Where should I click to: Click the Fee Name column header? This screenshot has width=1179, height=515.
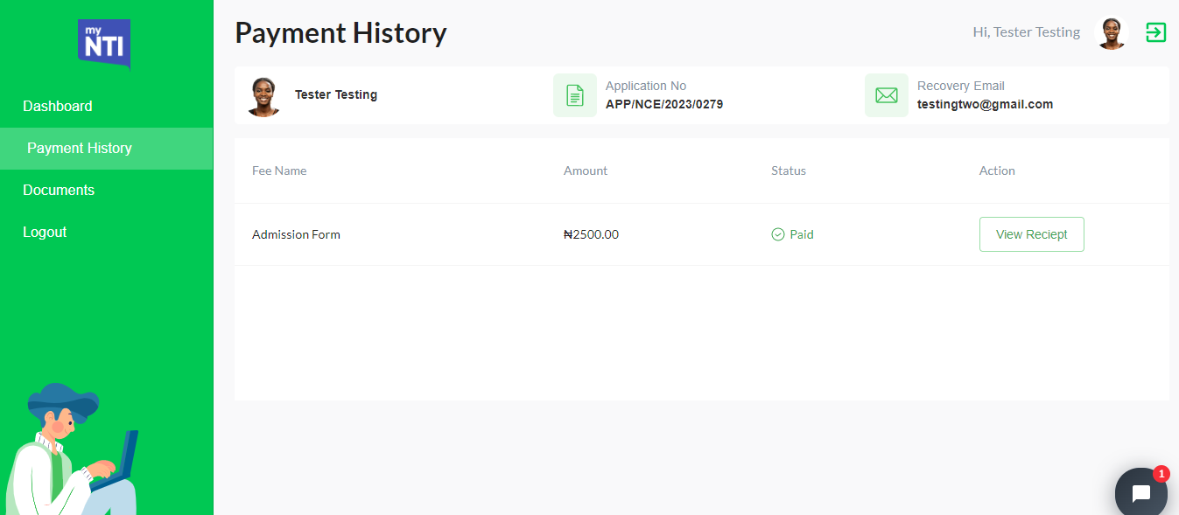(x=279, y=171)
